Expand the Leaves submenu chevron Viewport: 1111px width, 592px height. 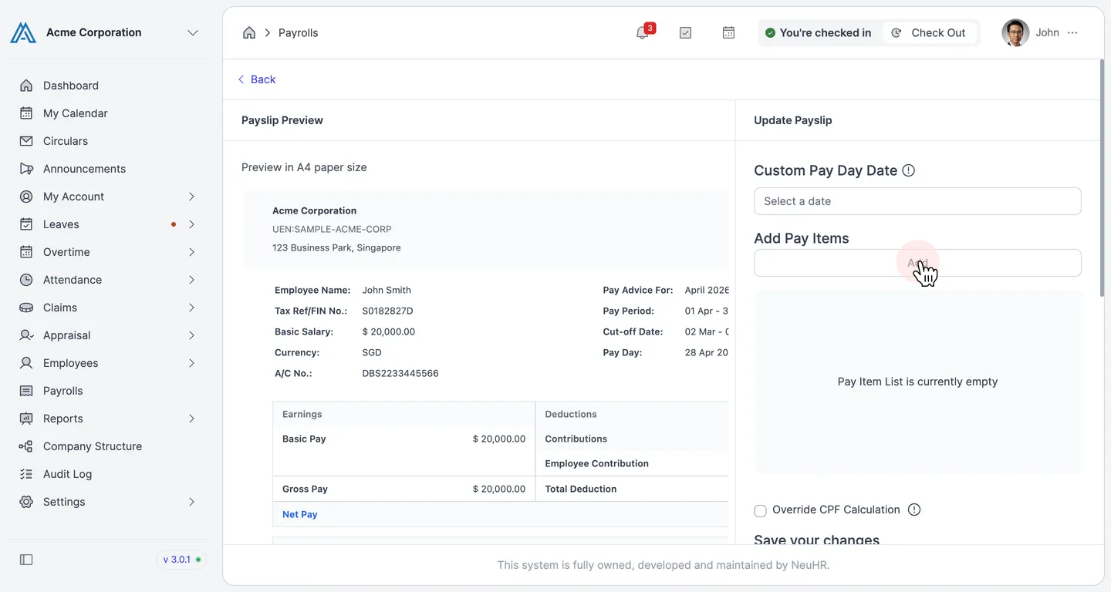coord(191,224)
